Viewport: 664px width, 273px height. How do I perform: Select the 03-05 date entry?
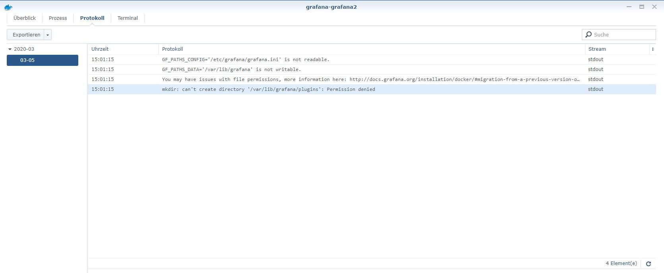point(43,60)
